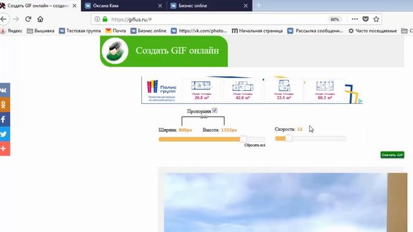This screenshot has width=413, height=232.
Task: Click the green padlock security icon
Action: (x=105, y=19)
